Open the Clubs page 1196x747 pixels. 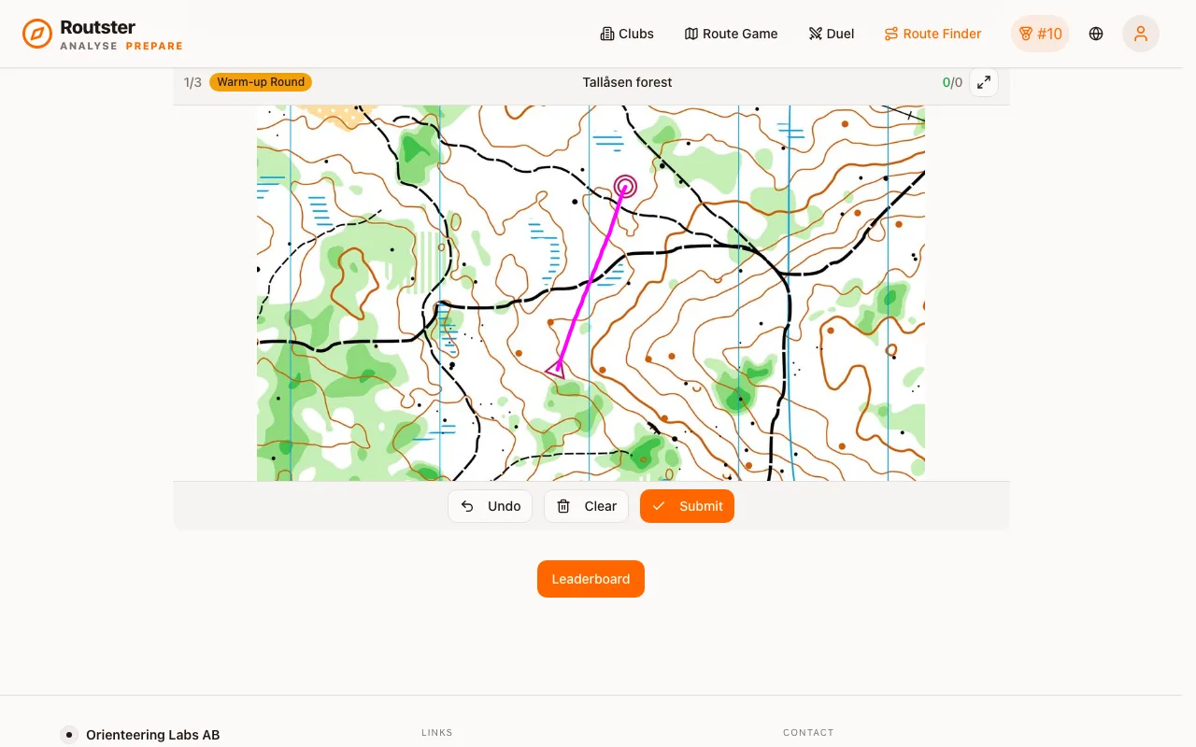(x=627, y=34)
